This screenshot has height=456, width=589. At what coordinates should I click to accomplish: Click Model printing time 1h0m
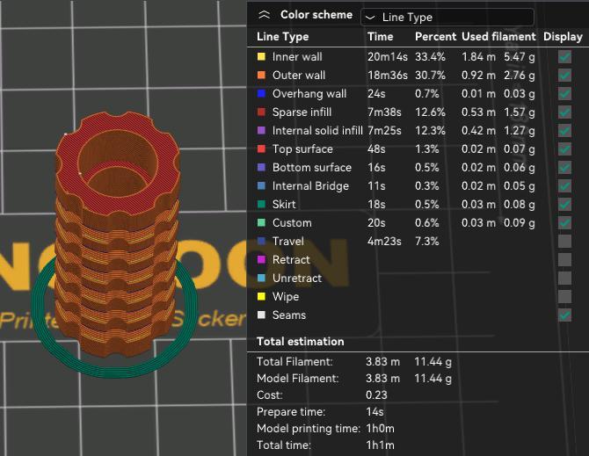click(x=380, y=428)
